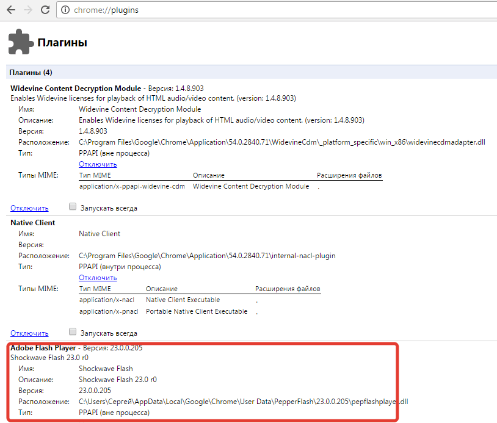Image resolution: width=497 pixels, height=423 pixels.
Task: Click the application/x-pnacl MIME type entry
Action: click(109, 311)
